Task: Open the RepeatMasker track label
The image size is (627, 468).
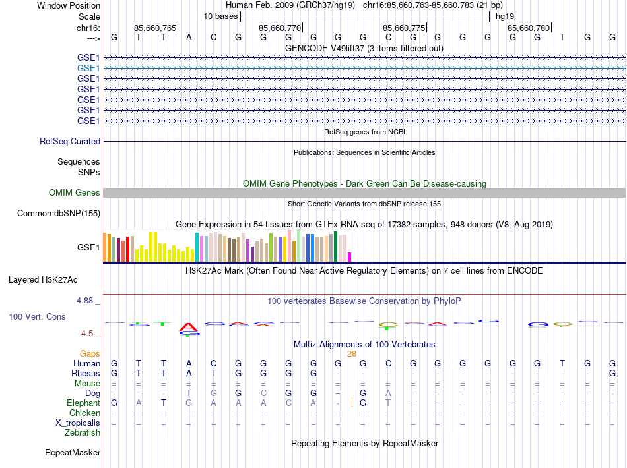Action: coord(73,453)
